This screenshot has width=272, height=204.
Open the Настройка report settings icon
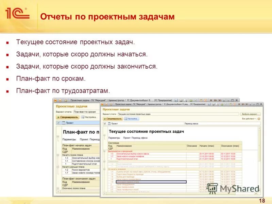pos(126,118)
